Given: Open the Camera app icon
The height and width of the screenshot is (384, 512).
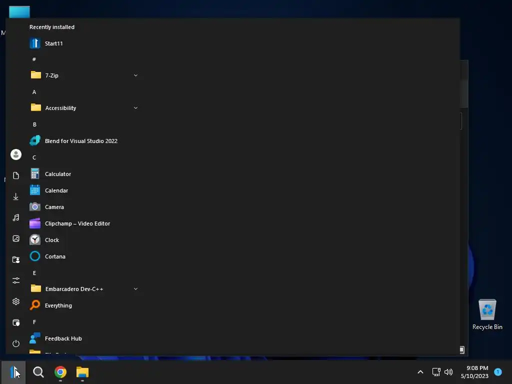Looking at the screenshot, I should point(35,206).
